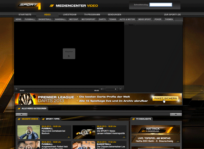Play the SPORT1 News video thumbnail
This screenshot has width=204, height=149.
pyautogui.click(x=84, y=132)
